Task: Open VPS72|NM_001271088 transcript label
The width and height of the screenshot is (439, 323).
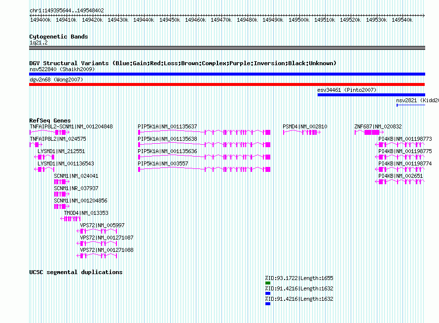Action: (x=107, y=250)
